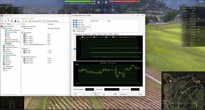Collapse the Computer tree node
Image resolution: width=205 pixels, height=110 pixels.
[x=2, y=28]
